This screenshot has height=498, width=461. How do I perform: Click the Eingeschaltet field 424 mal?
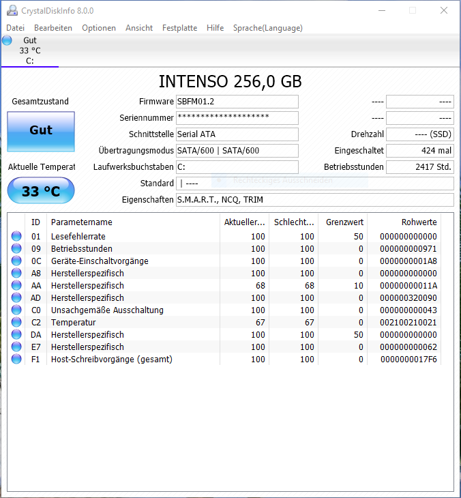[x=420, y=151]
